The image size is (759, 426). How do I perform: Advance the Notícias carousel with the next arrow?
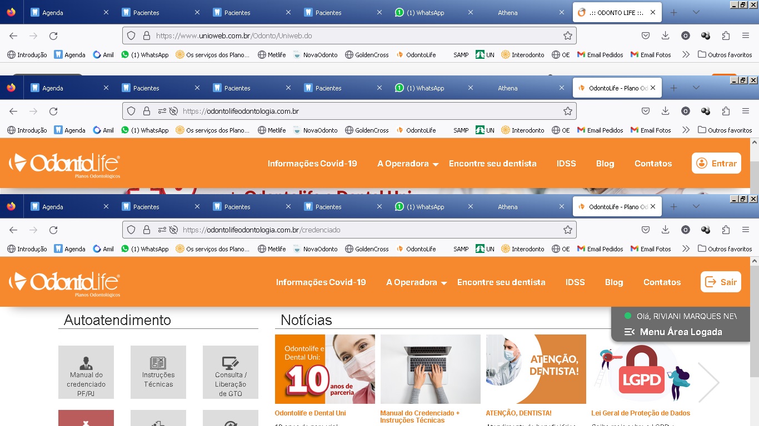[x=708, y=382]
